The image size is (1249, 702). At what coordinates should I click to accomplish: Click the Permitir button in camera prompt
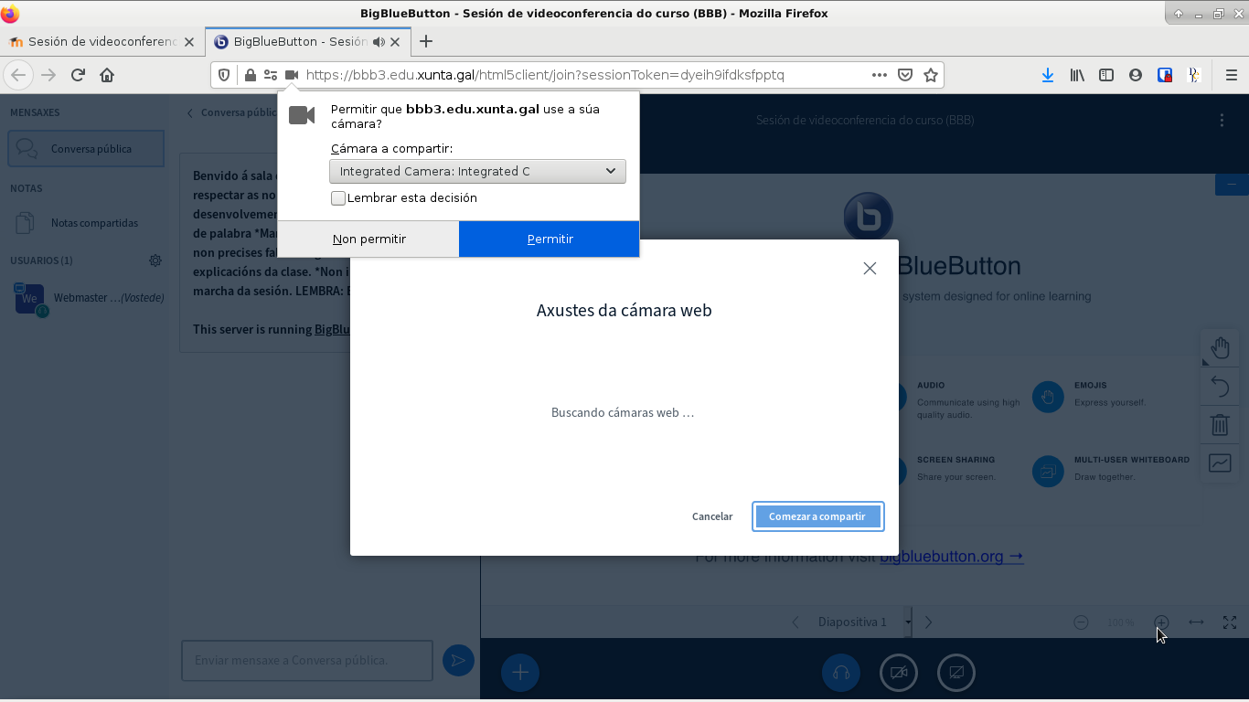pos(549,239)
